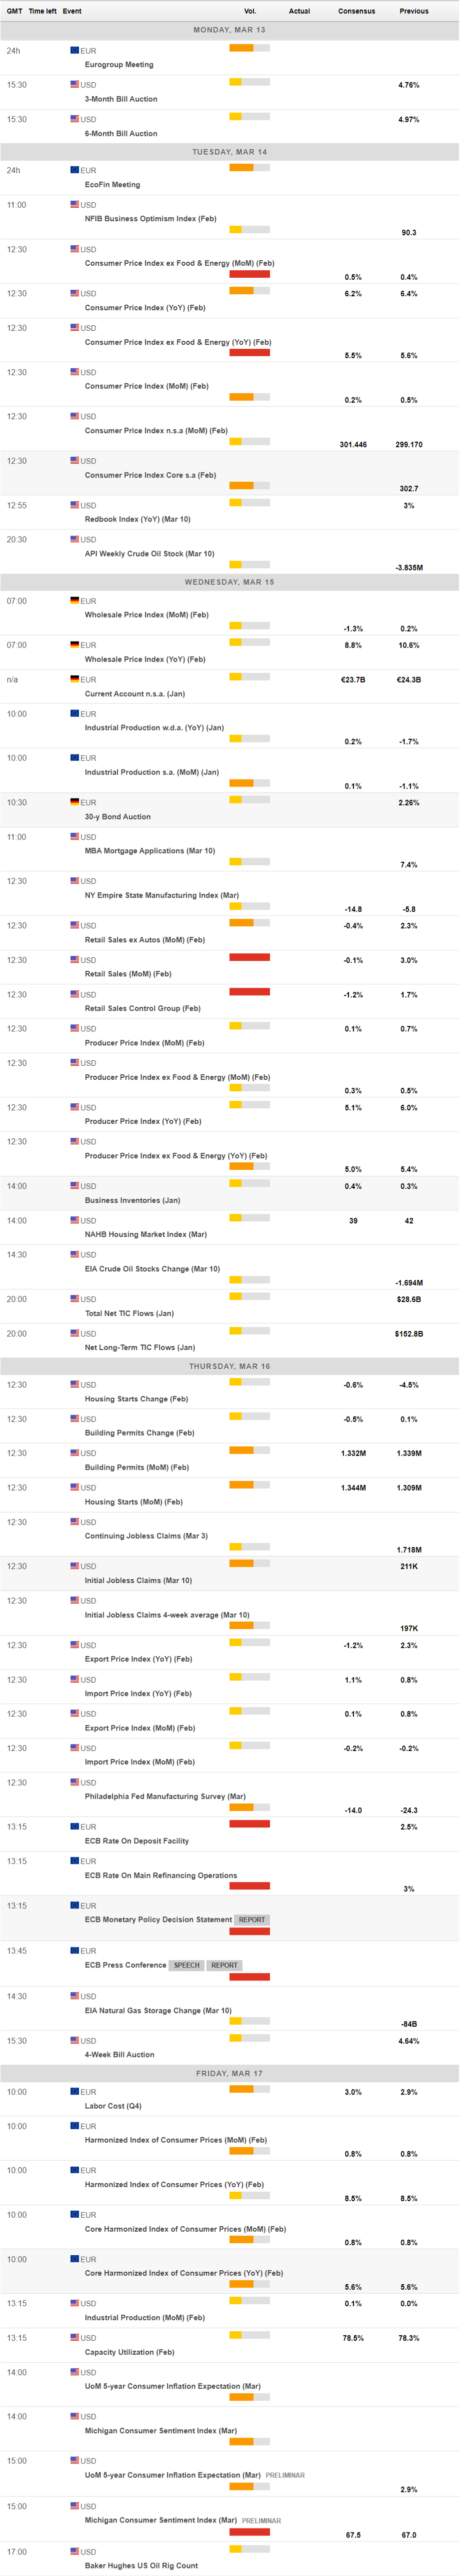The height and width of the screenshot is (2576, 460).
Task: Click the Wednesday, Mar 15 date header
Action: tap(229, 582)
